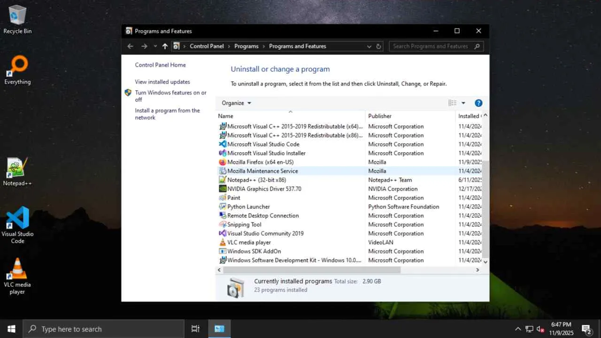Sort by the Publisher column header
Image resolution: width=601 pixels, height=338 pixels.
[410, 116]
